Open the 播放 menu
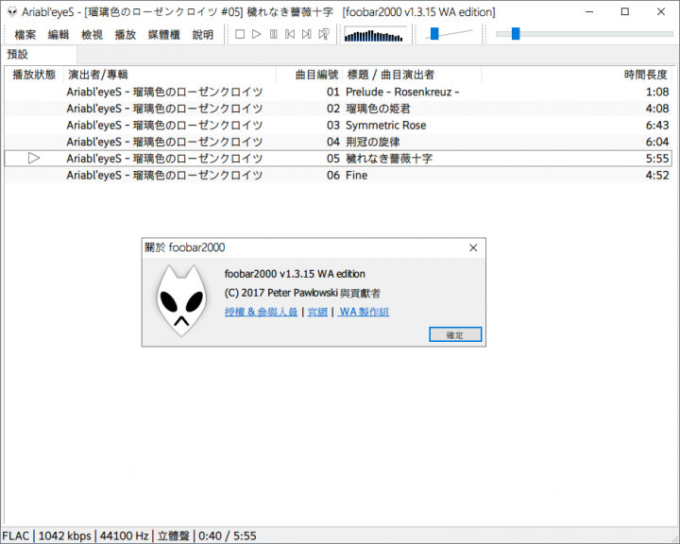The width and height of the screenshot is (680, 544). (x=126, y=35)
